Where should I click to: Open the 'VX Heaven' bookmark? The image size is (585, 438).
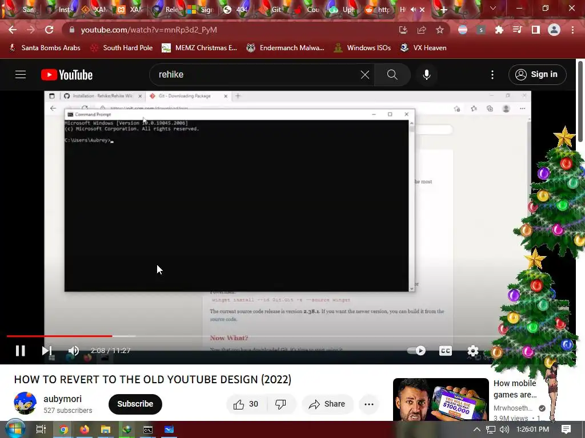(x=423, y=48)
